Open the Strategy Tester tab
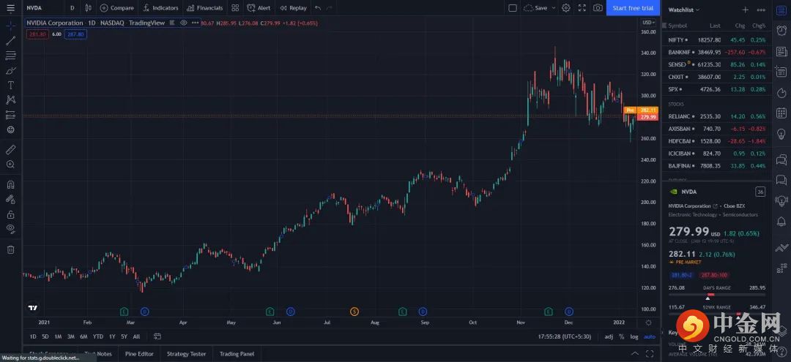Screen dimensions: 791x362 pyautogui.click(x=187, y=354)
